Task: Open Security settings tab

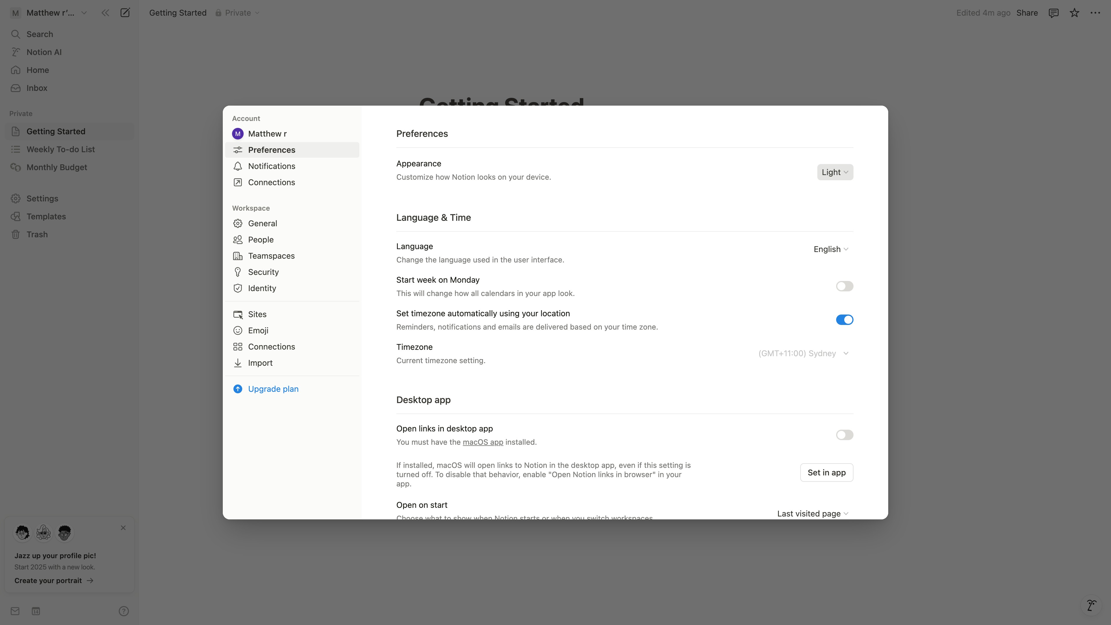Action: (293, 272)
